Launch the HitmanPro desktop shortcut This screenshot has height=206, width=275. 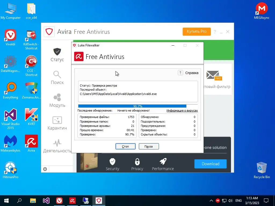10,170
